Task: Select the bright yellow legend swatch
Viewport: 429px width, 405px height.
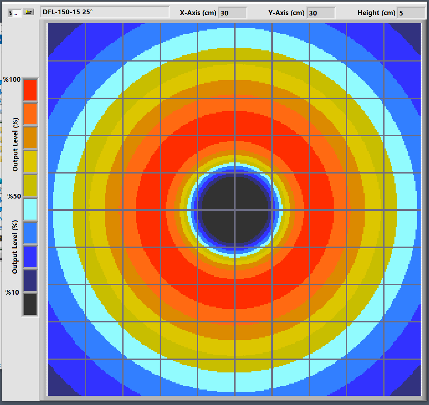Action: (30, 162)
